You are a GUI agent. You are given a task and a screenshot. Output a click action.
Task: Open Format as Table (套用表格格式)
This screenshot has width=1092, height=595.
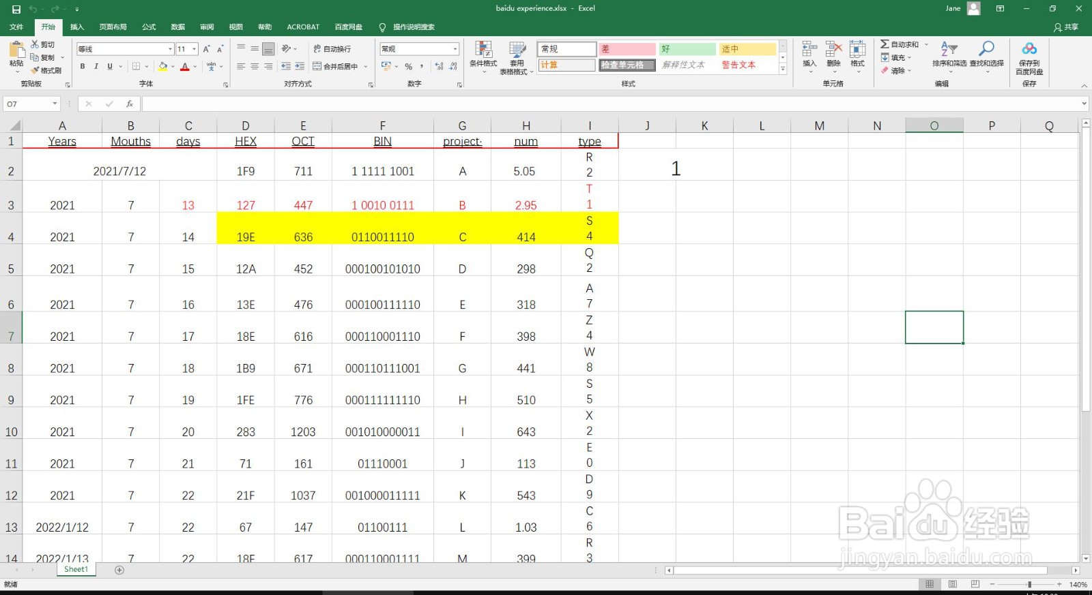[517, 58]
